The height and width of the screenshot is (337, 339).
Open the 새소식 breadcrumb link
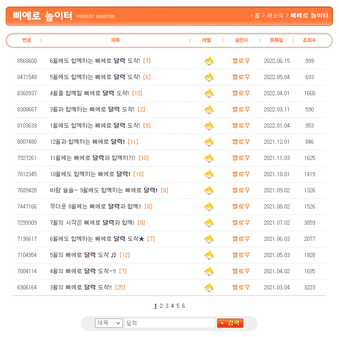click(x=275, y=16)
